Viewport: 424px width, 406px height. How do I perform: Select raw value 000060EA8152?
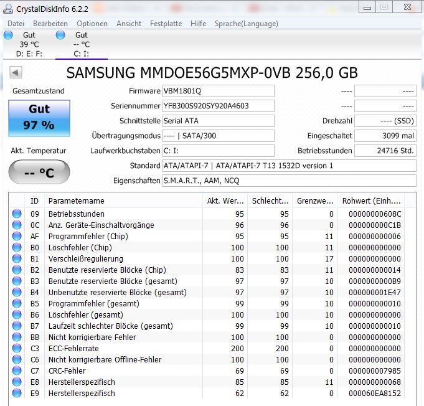pyautogui.click(x=375, y=394)
